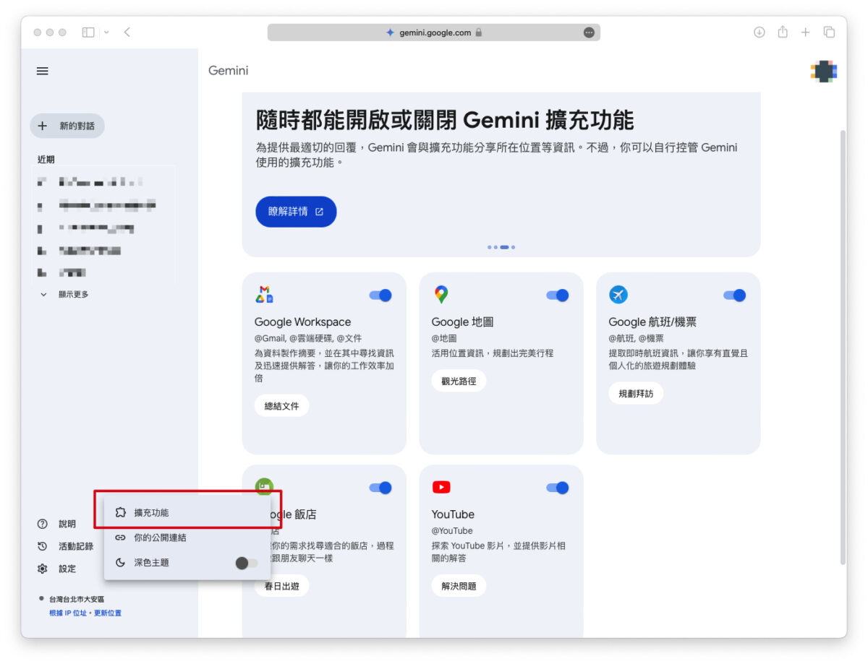Screen dimensions: 868x664
Task: Disable the YouTube extension toggle
Action: coord(558,488)
